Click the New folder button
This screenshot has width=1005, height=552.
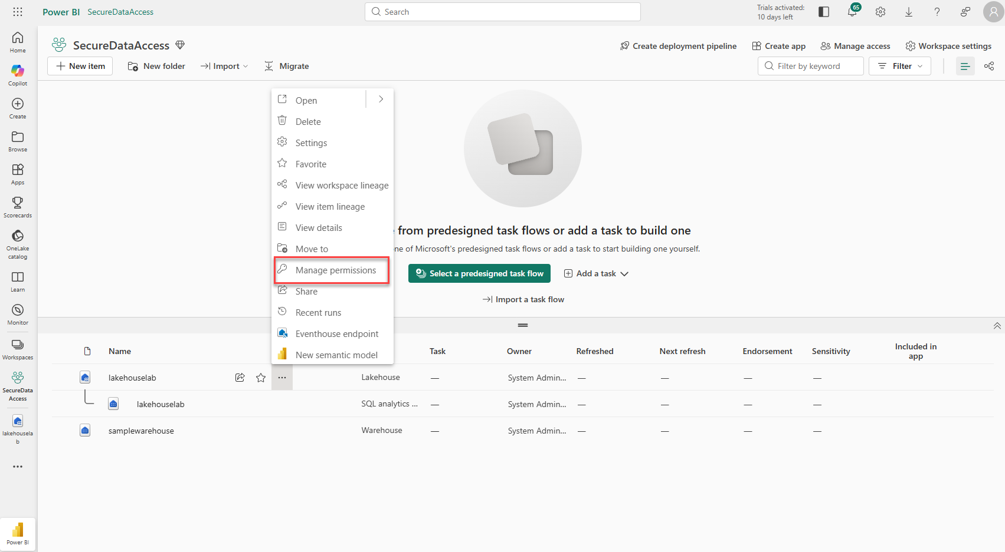click(156, 66)
